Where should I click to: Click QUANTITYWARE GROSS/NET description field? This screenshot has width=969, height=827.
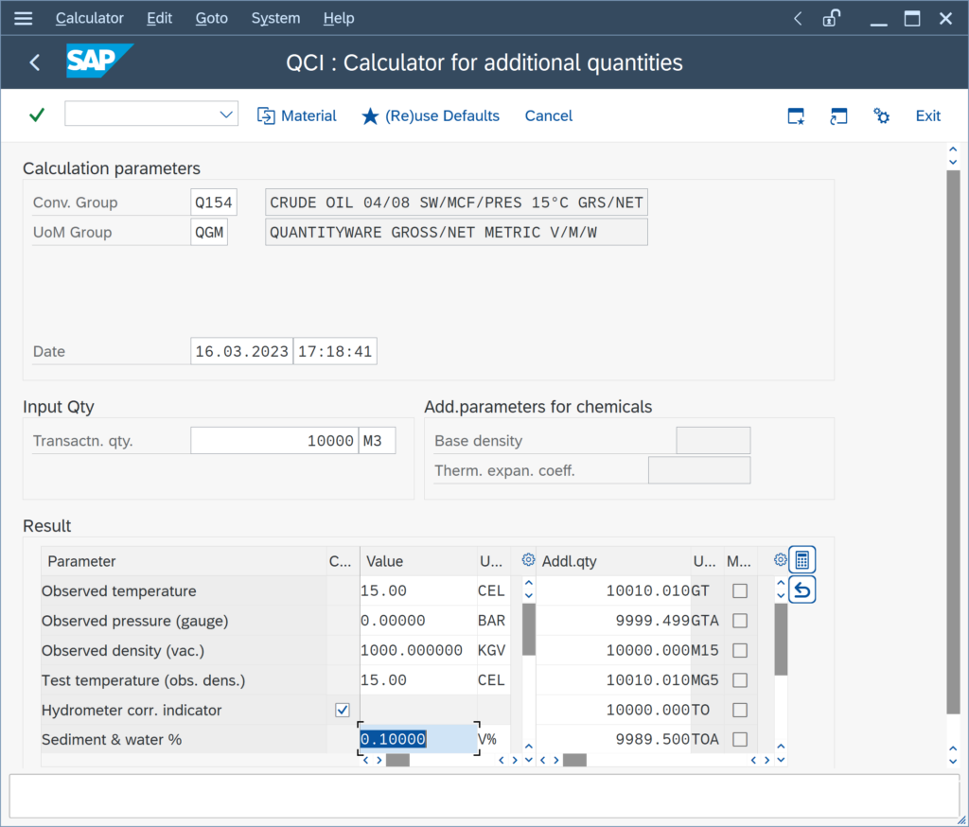point(456,232)
